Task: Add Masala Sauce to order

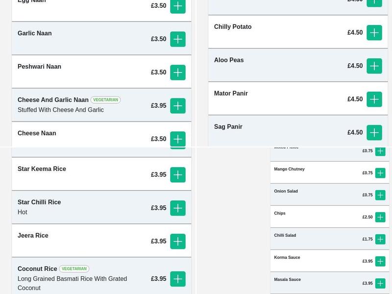Action: (x=380, y=283)
